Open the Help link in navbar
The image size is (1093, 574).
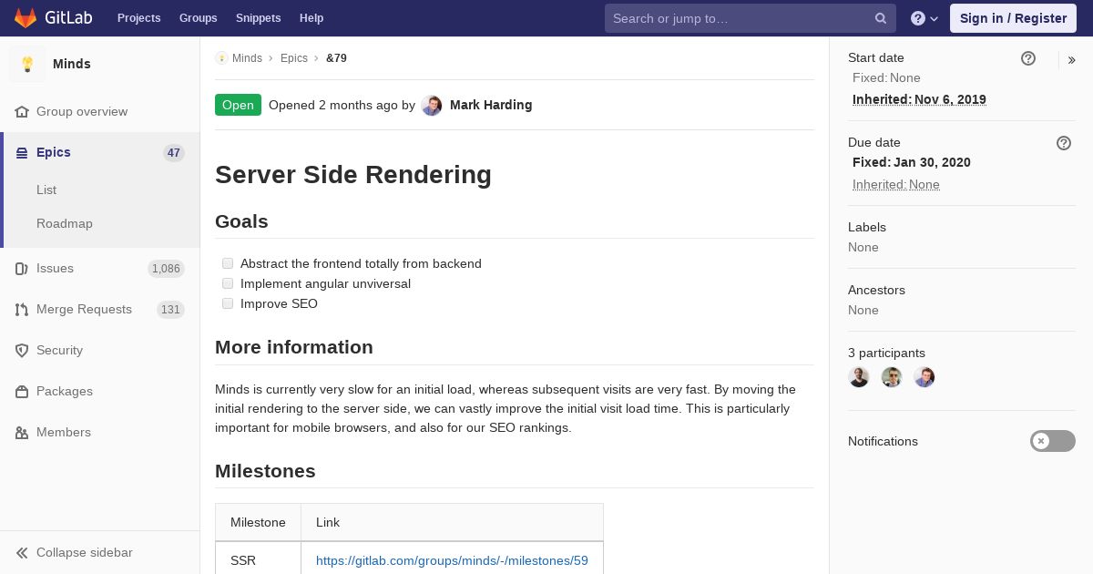click(312, 18)
